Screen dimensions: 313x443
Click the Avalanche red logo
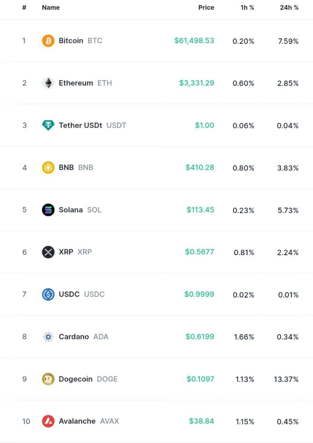(48, 421)
